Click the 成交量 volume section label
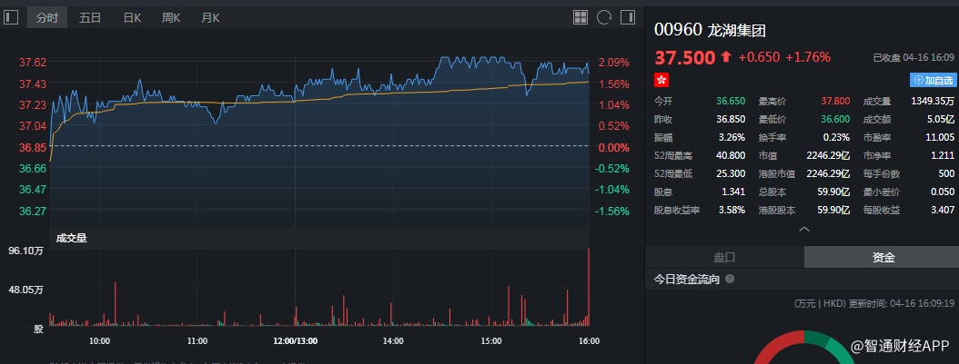This screenshot has width=959, height=364. 71,238
